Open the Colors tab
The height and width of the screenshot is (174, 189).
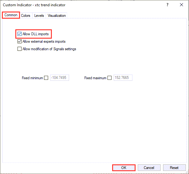click(x=26, y=16)
